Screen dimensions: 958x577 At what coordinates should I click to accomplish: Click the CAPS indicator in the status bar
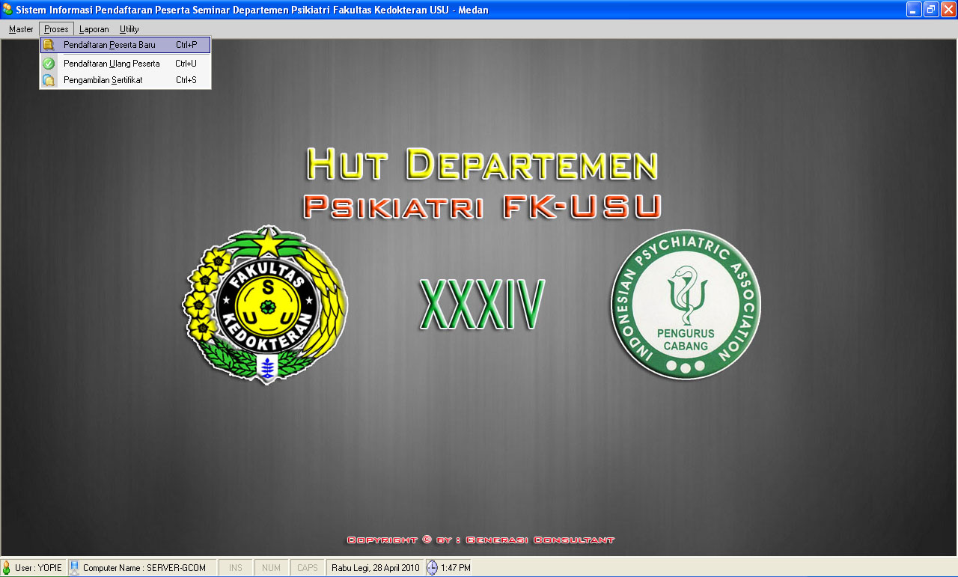pyautogui.click(x=308, y=568)
